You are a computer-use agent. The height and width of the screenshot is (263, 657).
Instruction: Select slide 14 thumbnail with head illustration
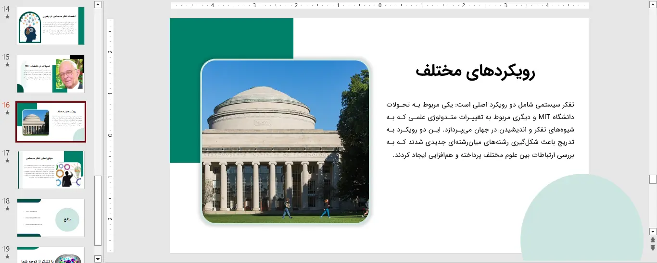(x=51, y=26)
